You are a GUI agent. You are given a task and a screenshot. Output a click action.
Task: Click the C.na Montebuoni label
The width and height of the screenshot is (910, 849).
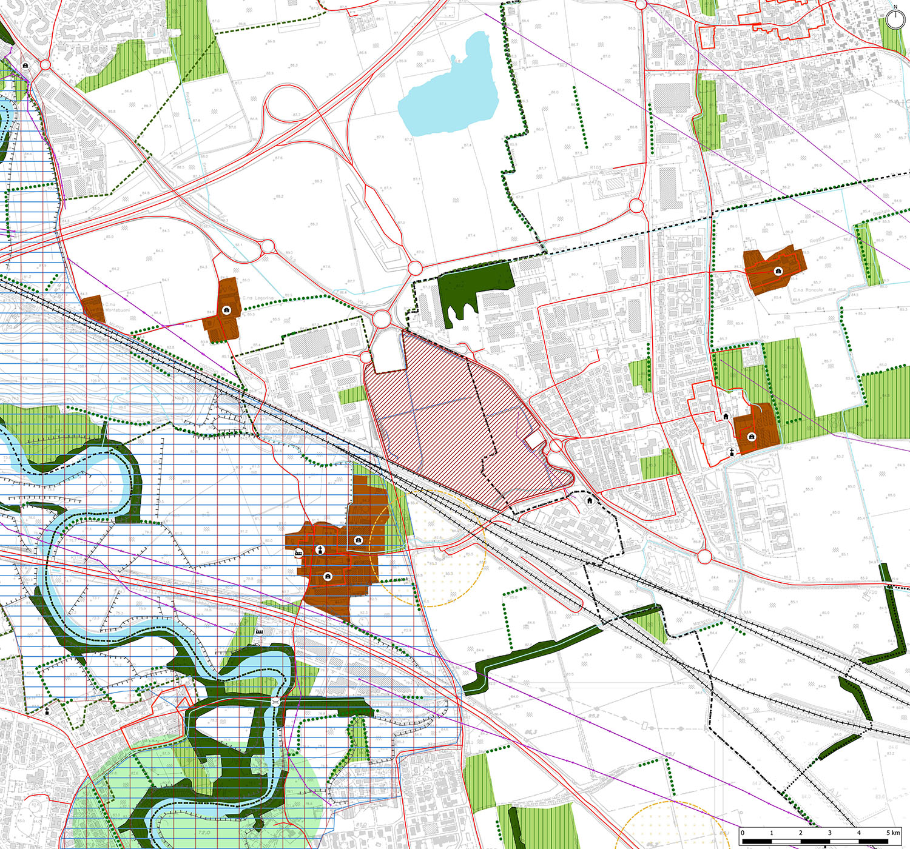(117, 307)
